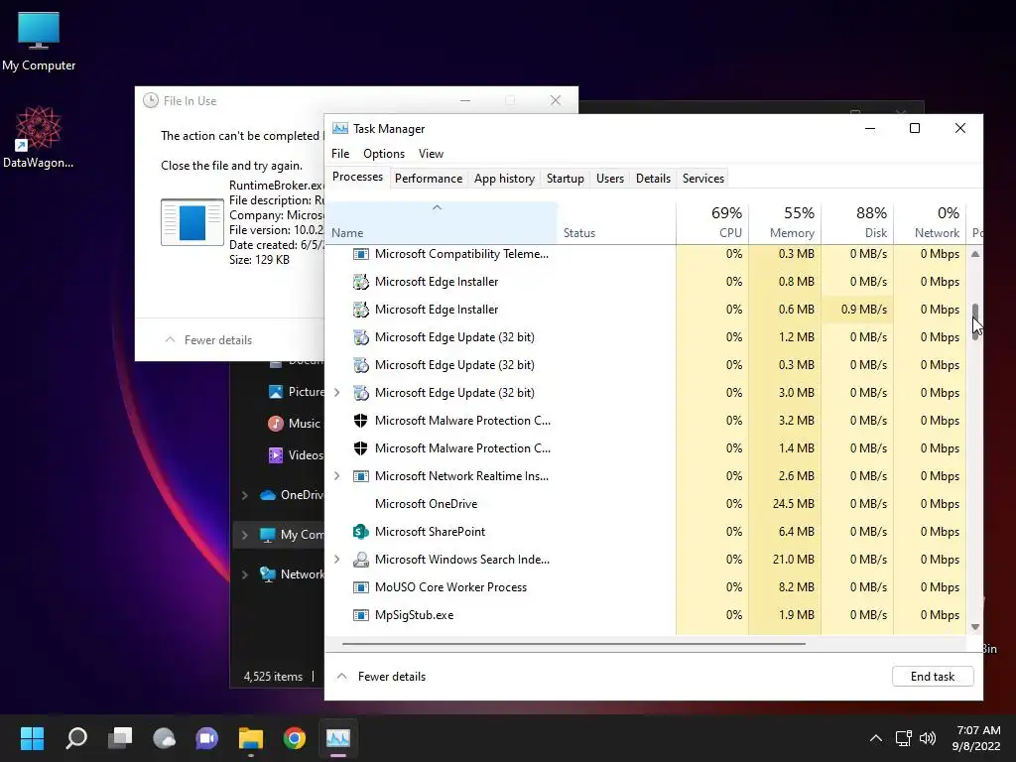Click Task Manager title bar icon
Image resolution: width=1016 pixels, height=762 pixels.
click(340, 128)
